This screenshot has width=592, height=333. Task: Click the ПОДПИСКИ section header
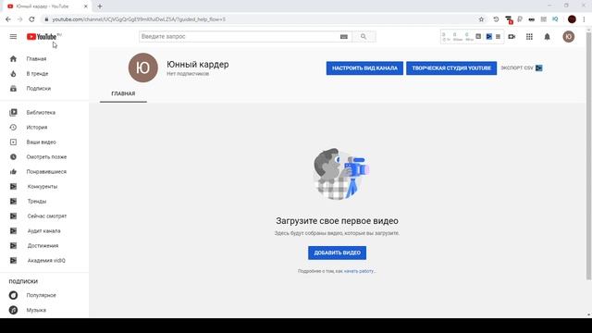pyautogui.click(x=23, y=281)
